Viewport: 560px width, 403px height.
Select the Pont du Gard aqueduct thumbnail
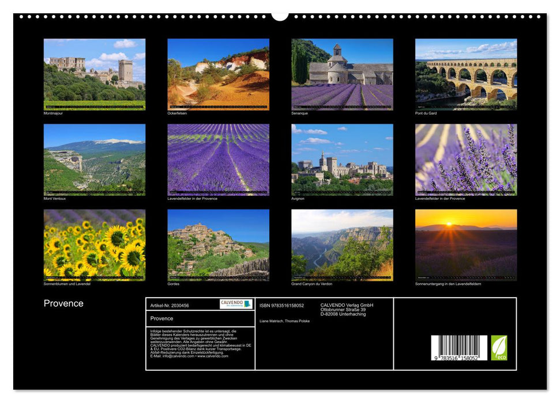pos(465,76)
